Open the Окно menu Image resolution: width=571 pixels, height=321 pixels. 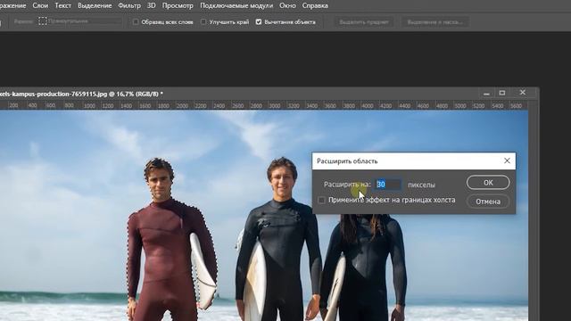coord(287,6)
